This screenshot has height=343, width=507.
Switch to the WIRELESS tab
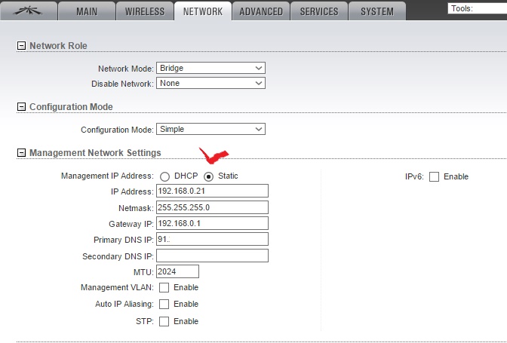(145, 11)
